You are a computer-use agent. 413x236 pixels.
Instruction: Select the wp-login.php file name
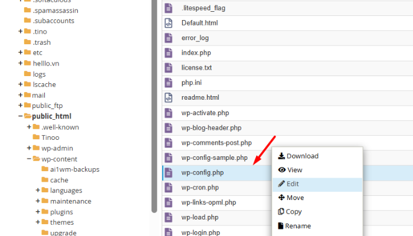pos(201,232)
